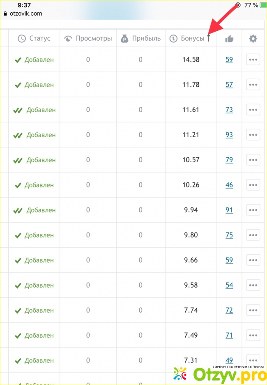Open the three-dot menu for the 14.58 row
This screenshot has height=385, width=267.
click(253, 60)
